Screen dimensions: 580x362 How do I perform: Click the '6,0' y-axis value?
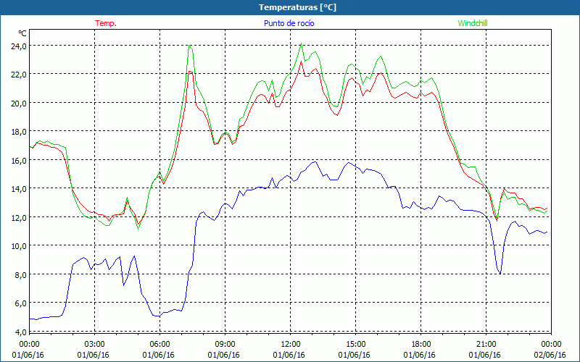click(x=20, y=303)
